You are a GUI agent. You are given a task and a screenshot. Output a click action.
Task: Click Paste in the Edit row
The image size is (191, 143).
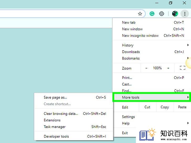click(182, 107)
